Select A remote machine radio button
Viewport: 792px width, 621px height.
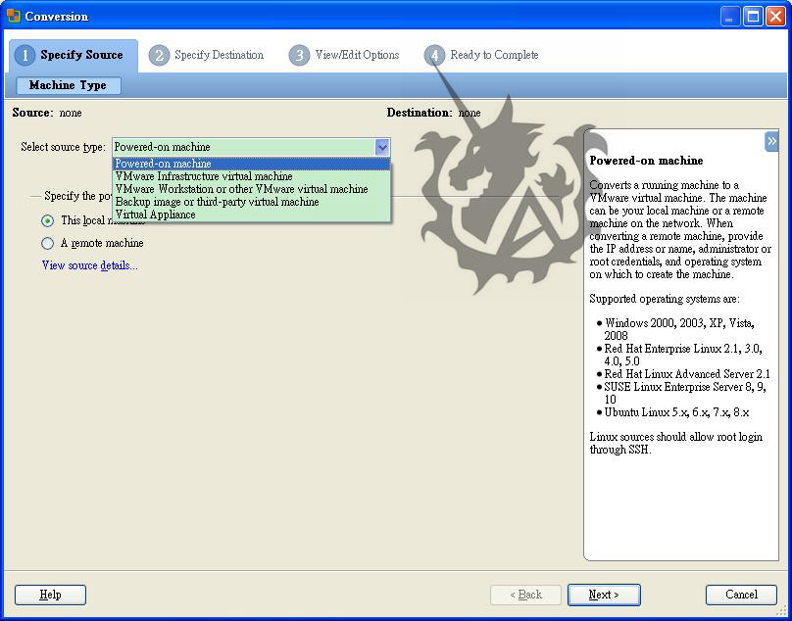pyautogui.click(x=47, y=243)
